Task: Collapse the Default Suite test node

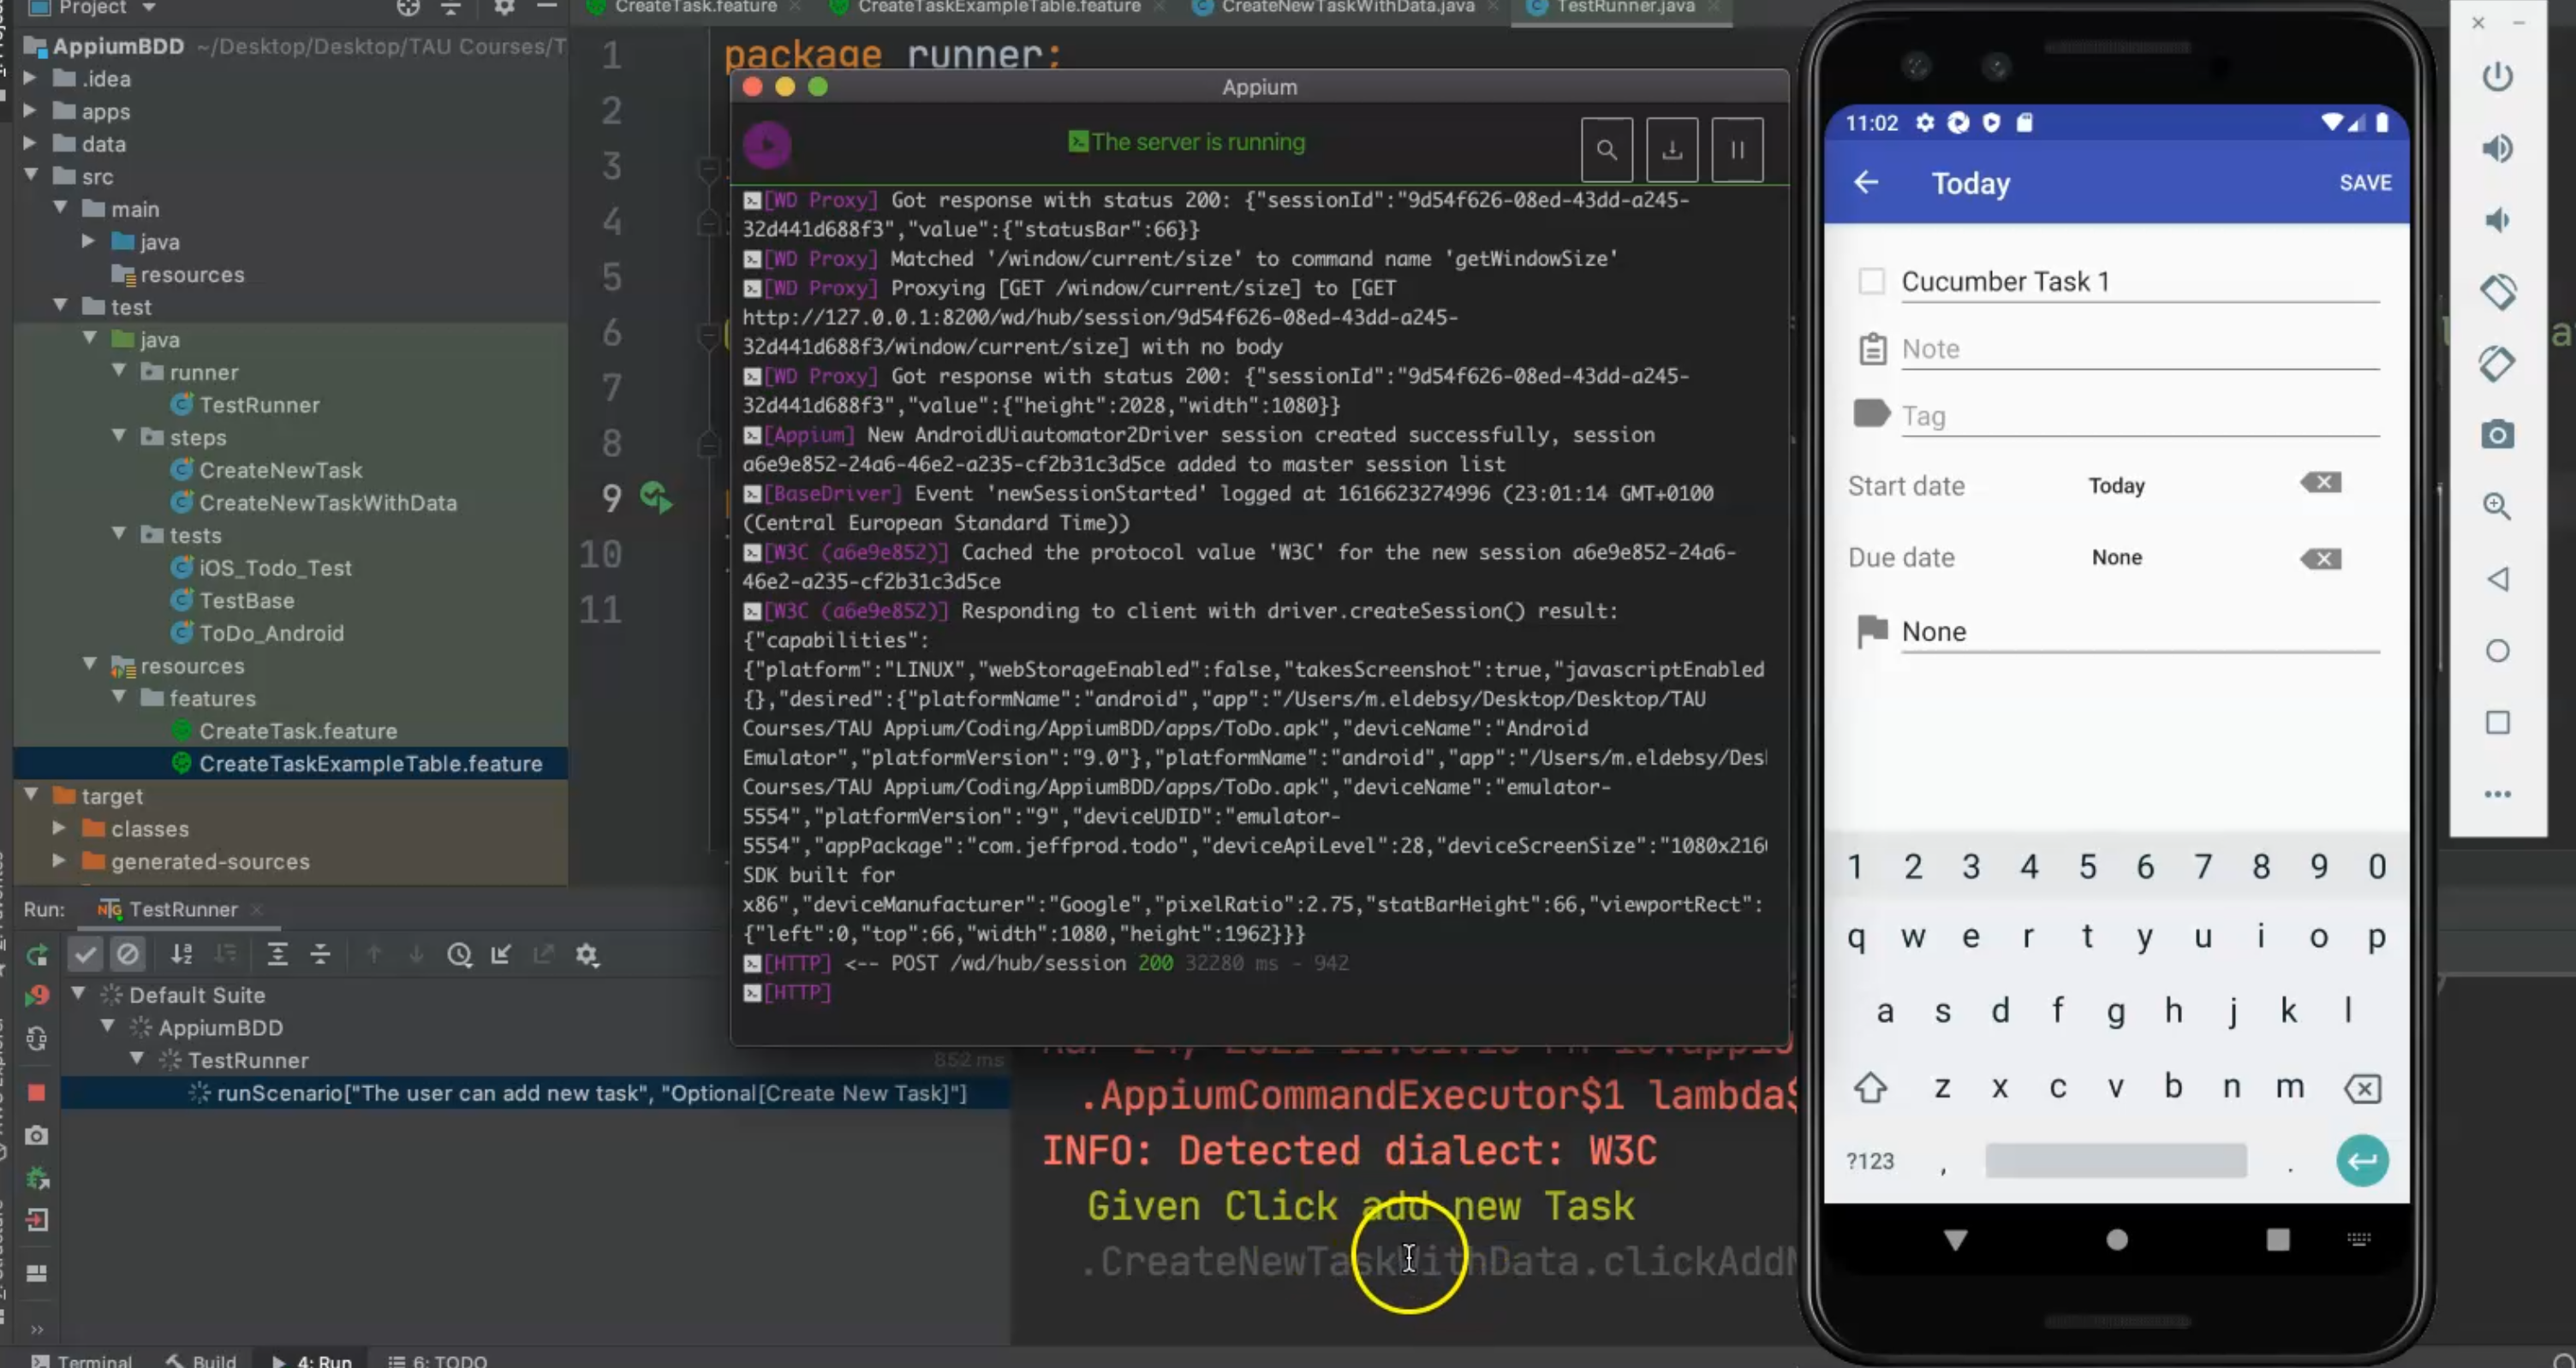Action: [78, 994]
